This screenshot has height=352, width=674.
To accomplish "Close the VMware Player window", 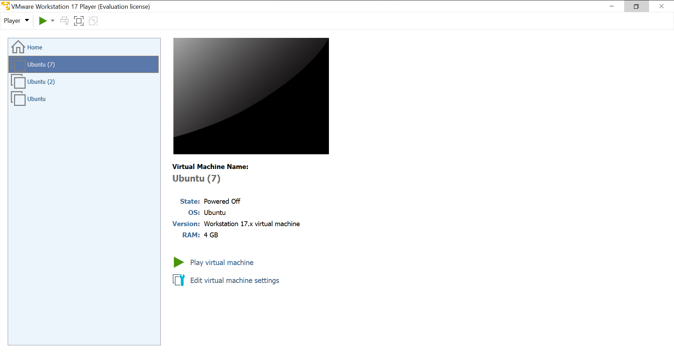I will [x=661, y=6].
